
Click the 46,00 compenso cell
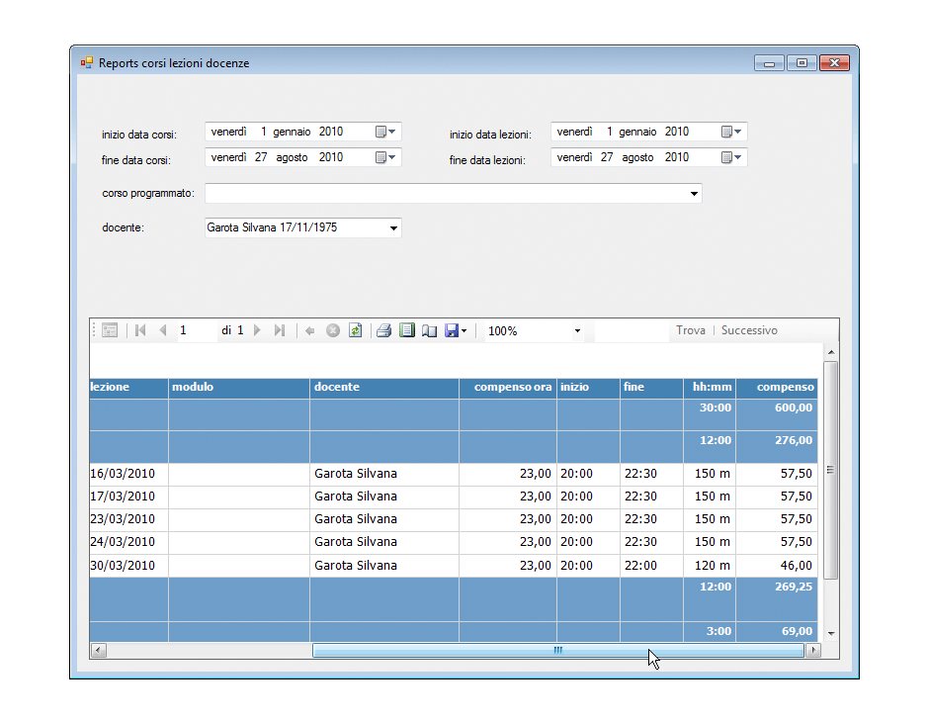[x=777, y=566]
